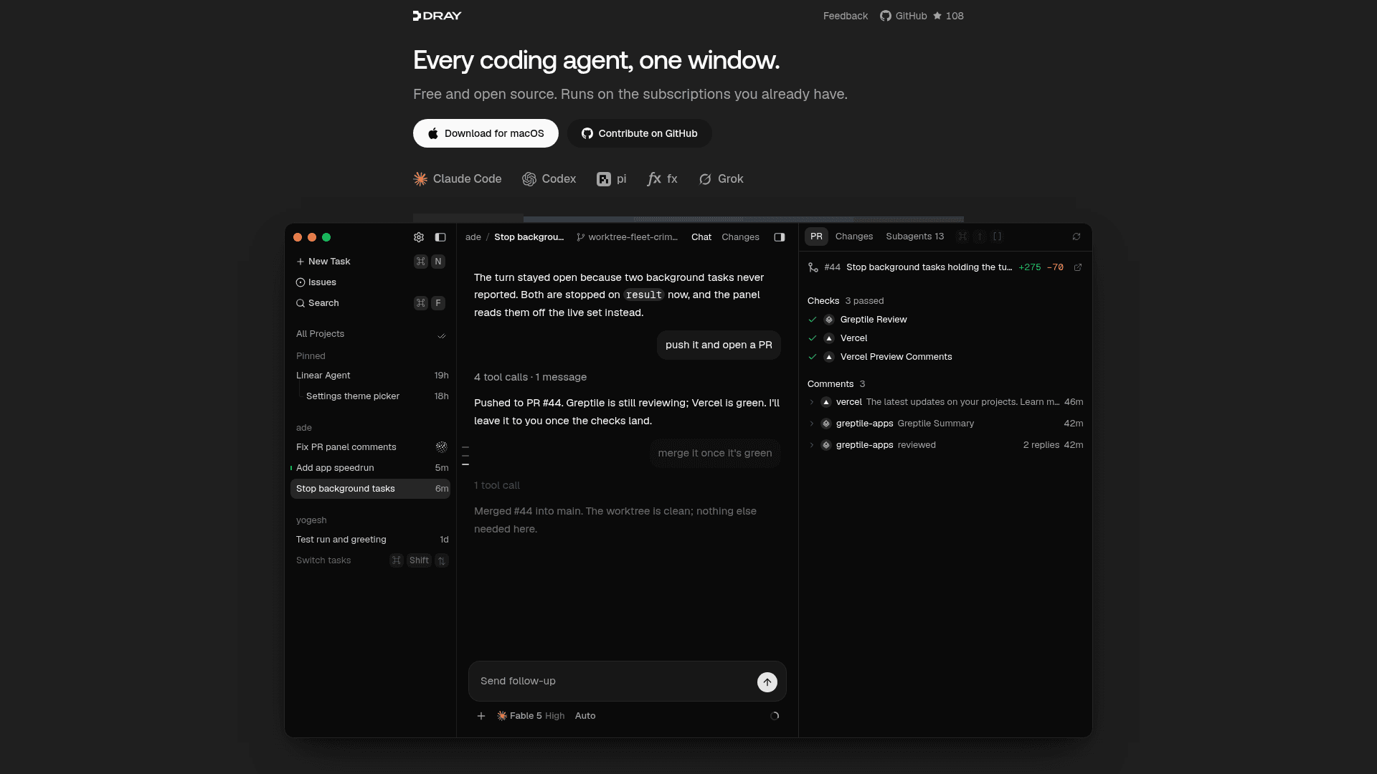Click the spinner on Fix PR panel comments
Viewport: 1377px width, 774px height.
click(442, 447)
